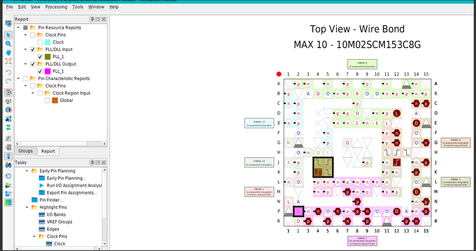Open the View menu

point(35,7)
